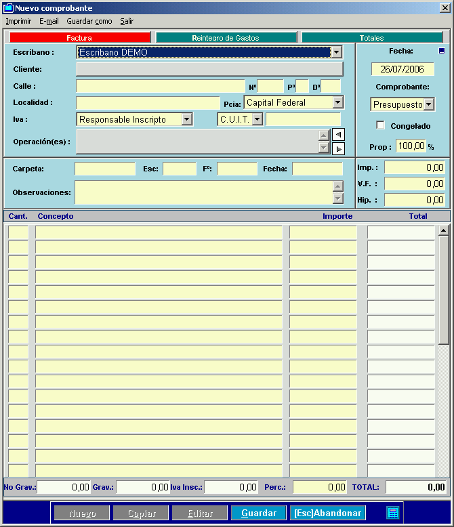The height and width of the screenshot is (527, 454).
Task: Click the Concepto column header
Action: [x=56, y=216]
